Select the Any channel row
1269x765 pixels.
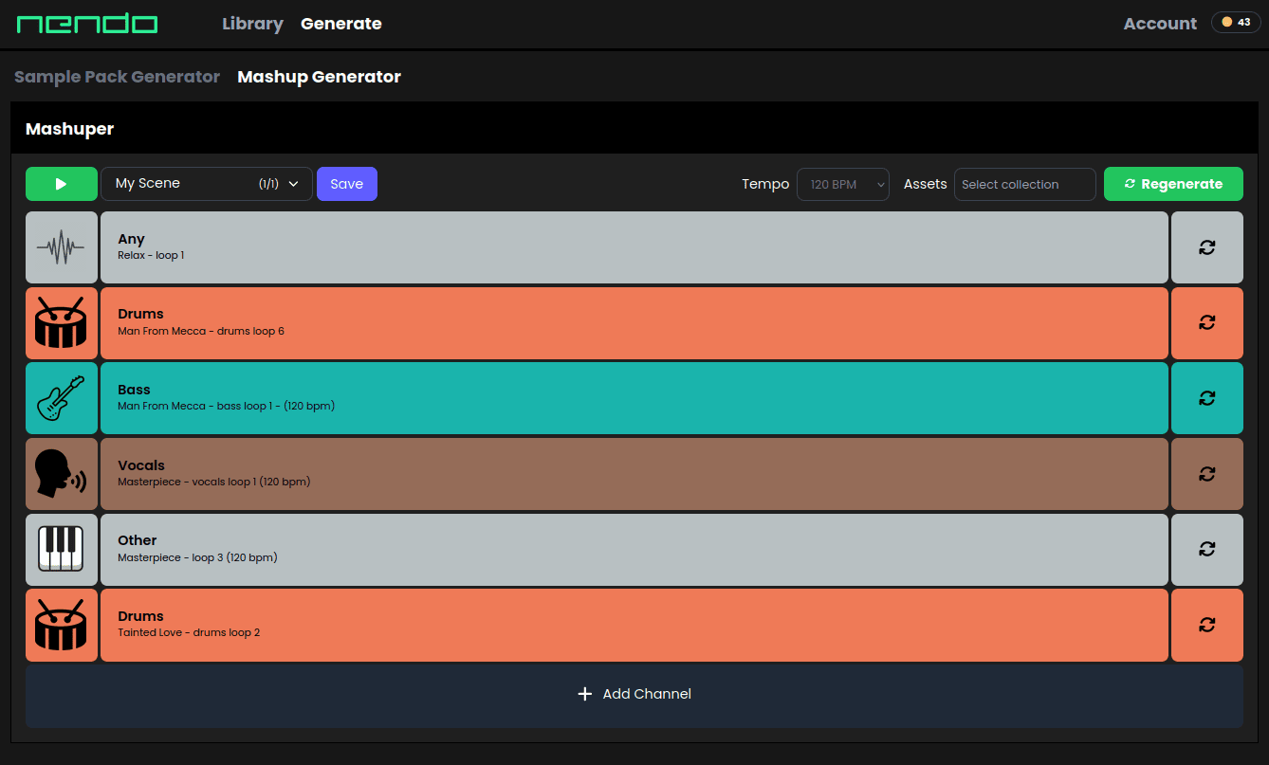(x=634, y=247)
